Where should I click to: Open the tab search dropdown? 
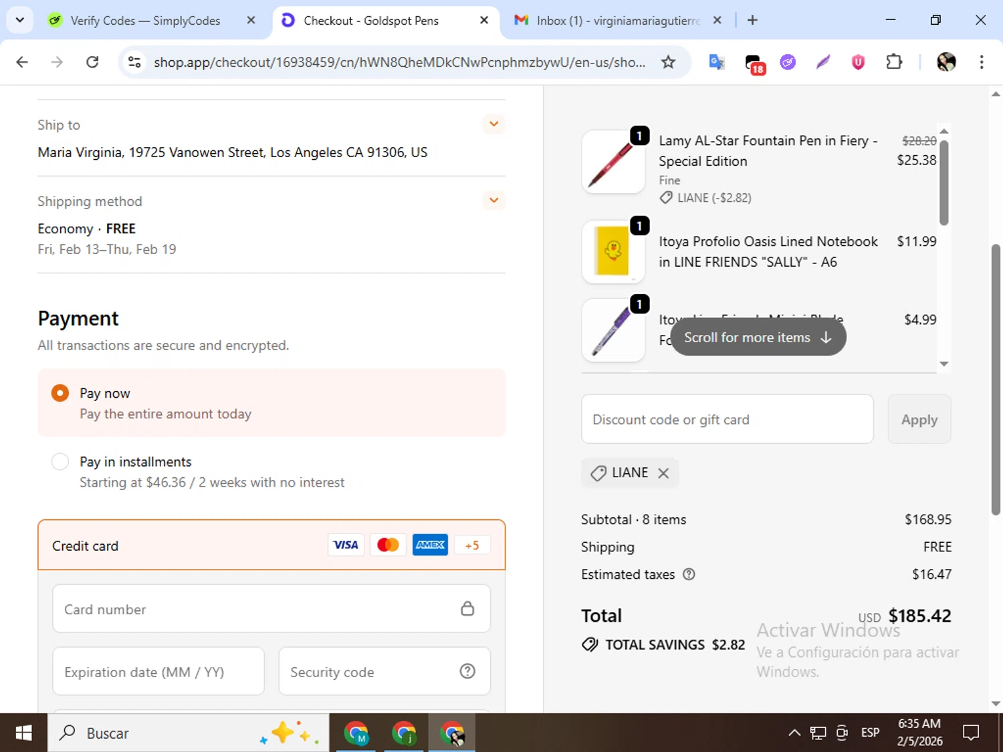(x=20, y=20)
